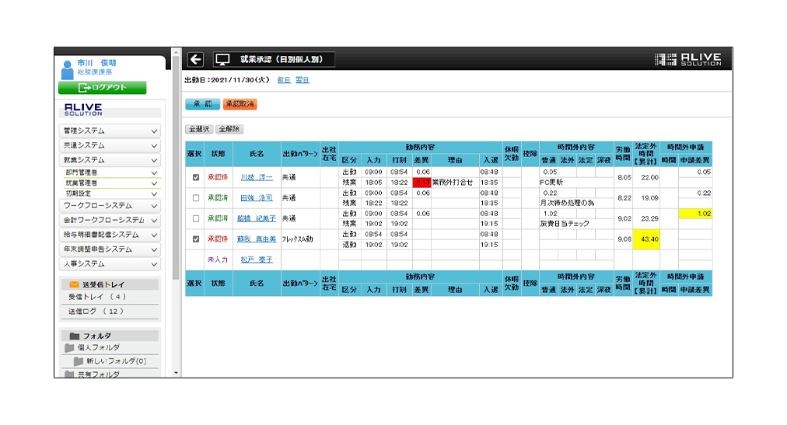Click the monitor icon beside 就業承認 title
Image resolution: width=787 pixels, height=425 pixels.
(222, 59)
